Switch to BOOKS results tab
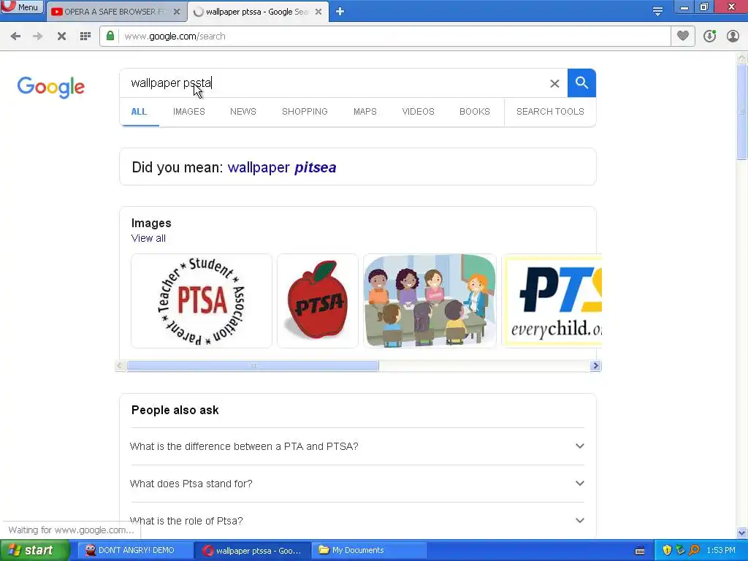The height and width of the screenshot is (561, 748). click(x=475, y=112)
